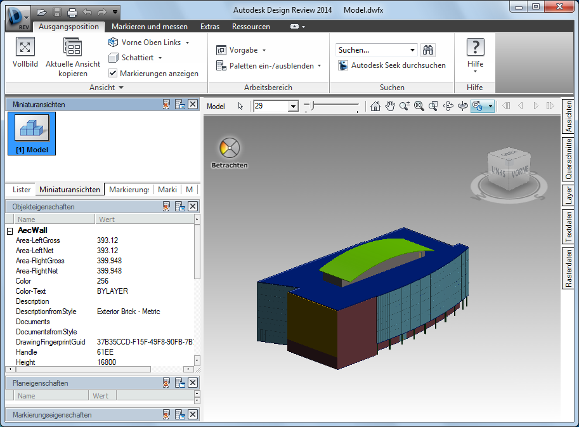Close the Objekteigenschaften palette
579x427 pixels.
tap(193, 206)
